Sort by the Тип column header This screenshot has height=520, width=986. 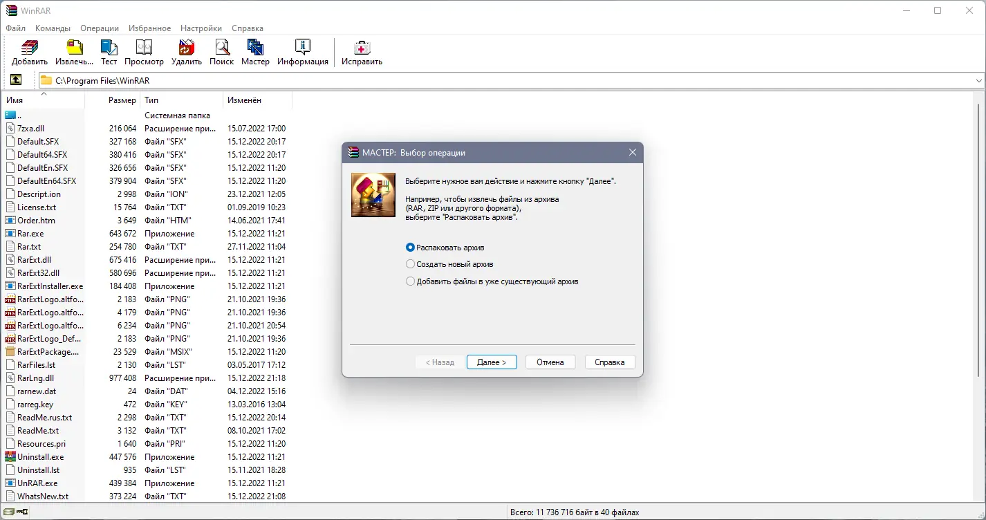coord(181,100)
